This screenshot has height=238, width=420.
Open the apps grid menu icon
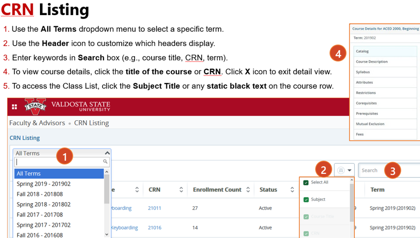14,107
